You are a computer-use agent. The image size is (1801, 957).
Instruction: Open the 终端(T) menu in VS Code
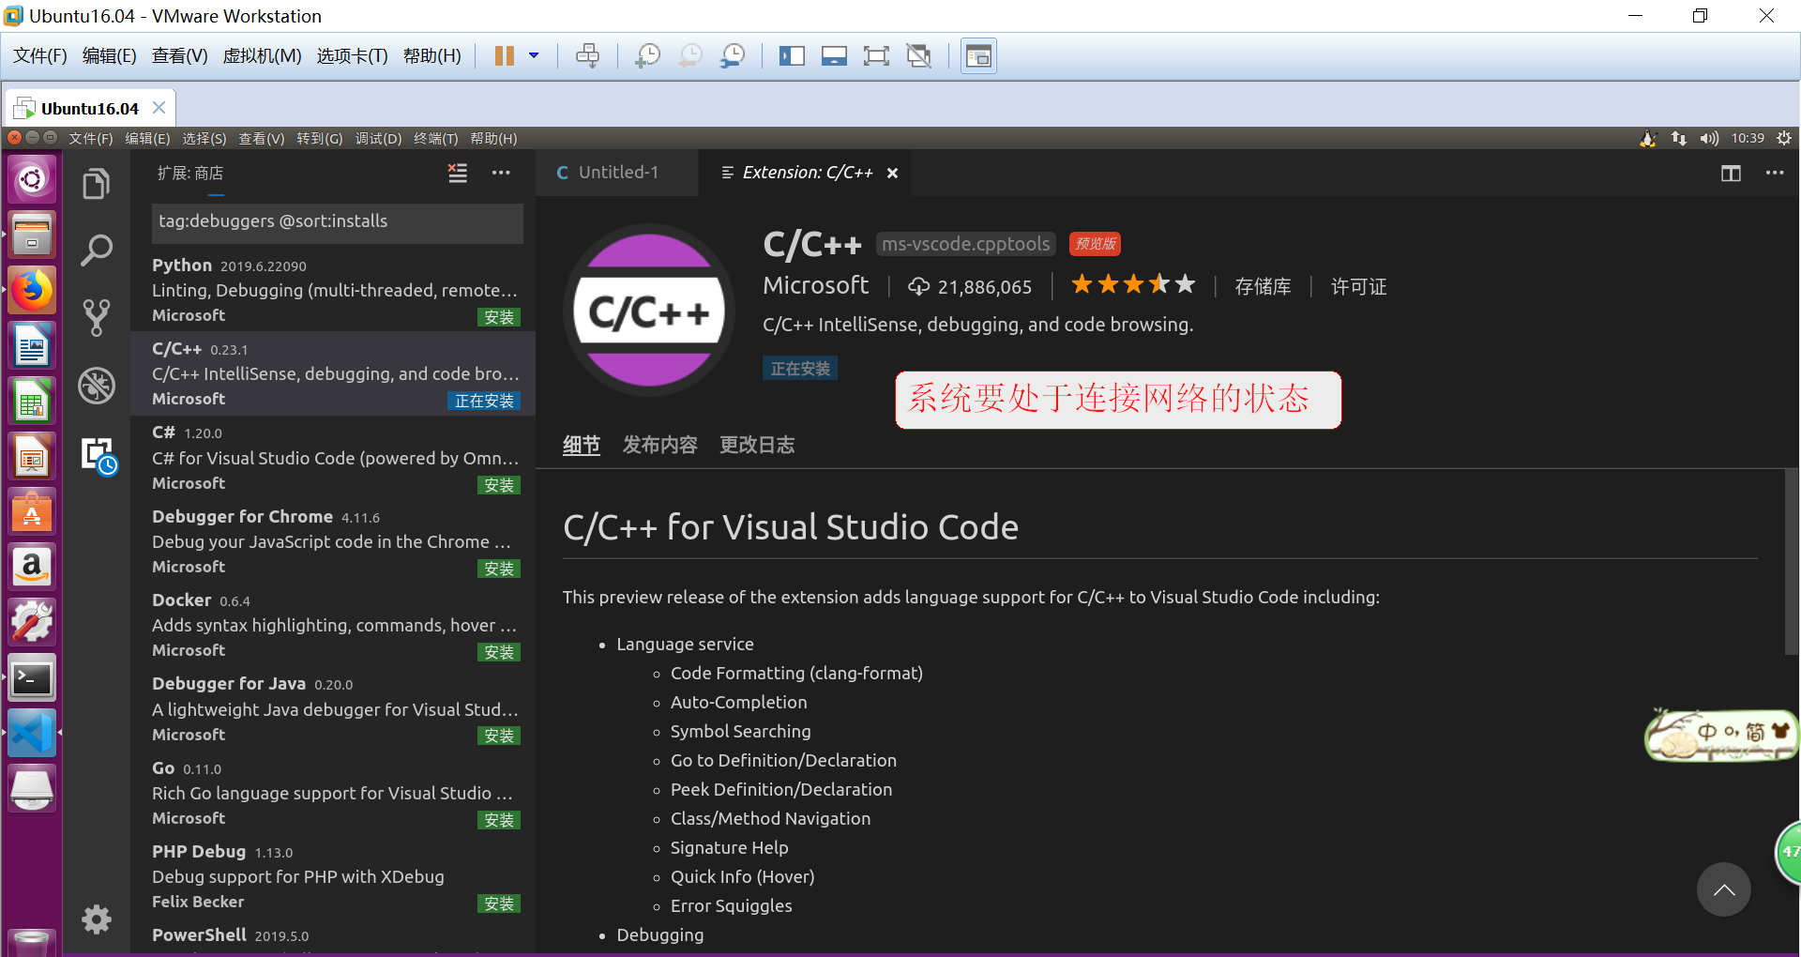point(436,139)
